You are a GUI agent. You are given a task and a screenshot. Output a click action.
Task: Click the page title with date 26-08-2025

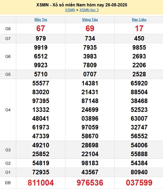click(x=81, y=5)
